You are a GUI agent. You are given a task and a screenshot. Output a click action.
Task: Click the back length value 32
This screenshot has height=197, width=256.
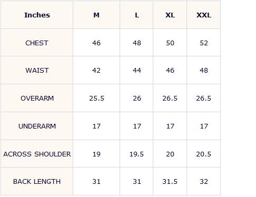(x=204, y=182)
